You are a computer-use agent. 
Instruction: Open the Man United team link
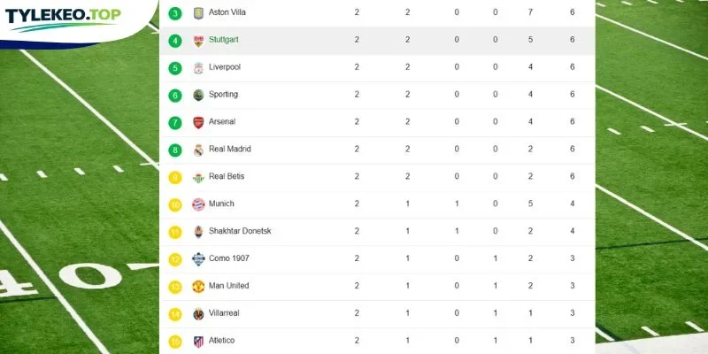click(x=228, y=286)
